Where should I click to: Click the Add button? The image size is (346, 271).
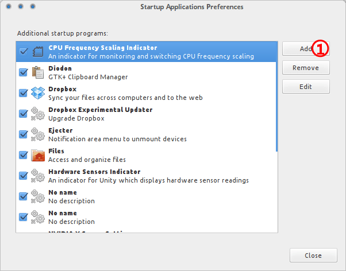pos(306,49)
